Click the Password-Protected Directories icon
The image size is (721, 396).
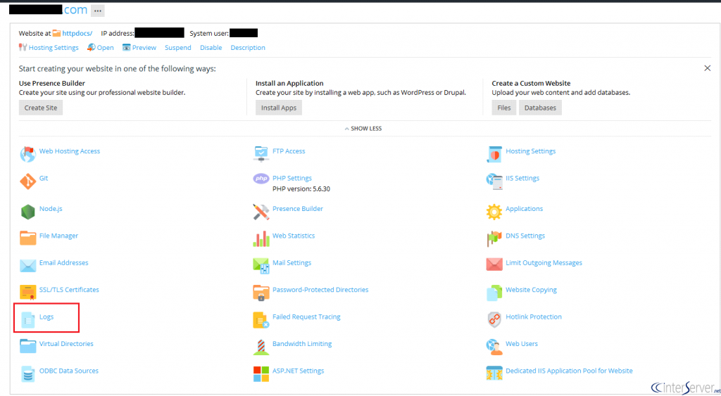coord(261,293)
